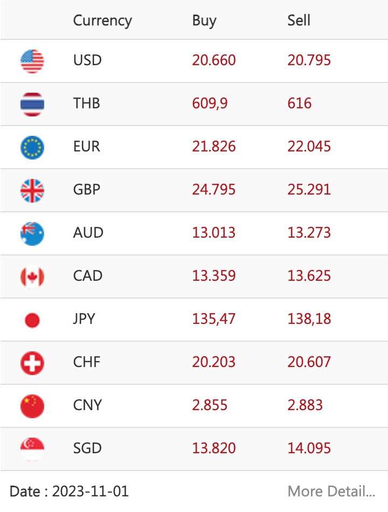Image resolution: width=388 pixels, height=512 pixels.
Task: Select the Switzerland flag icon
Action: click(x=32, y=363)
